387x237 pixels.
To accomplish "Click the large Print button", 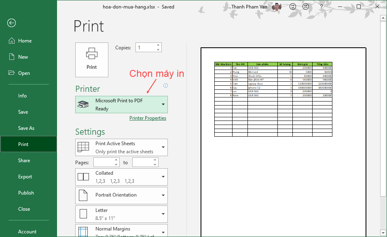I will tap(91, 60).
